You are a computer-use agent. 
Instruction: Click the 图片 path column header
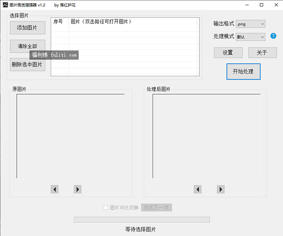[132, 21]
